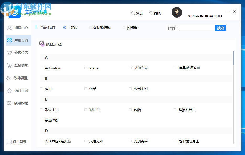
Task: Expand the 客服 dropdown arrow
Action: 163,13
